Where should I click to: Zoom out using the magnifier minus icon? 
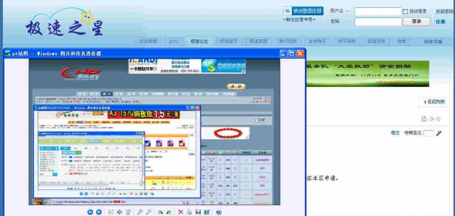(148, 212)
